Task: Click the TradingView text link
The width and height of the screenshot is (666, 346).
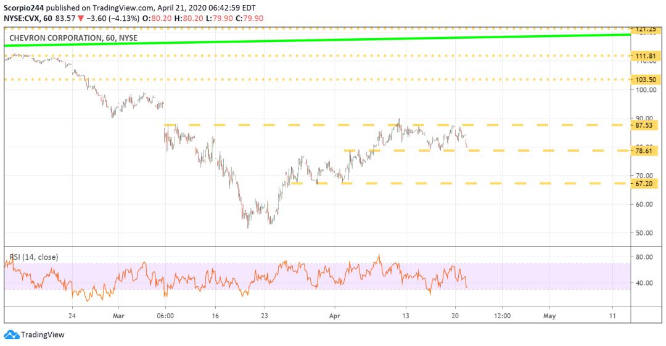Action: point(43,335)
